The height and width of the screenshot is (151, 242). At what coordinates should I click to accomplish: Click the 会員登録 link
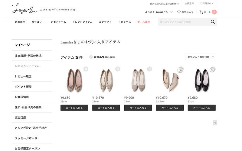(189, 3)
